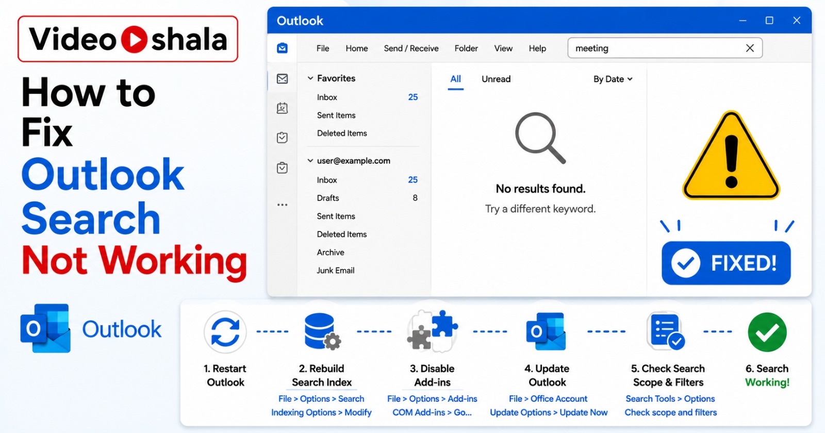The height and width of the screenshot is (433, 825).
Task: Close the Outlook window
Action: click(x=797, y=21)
